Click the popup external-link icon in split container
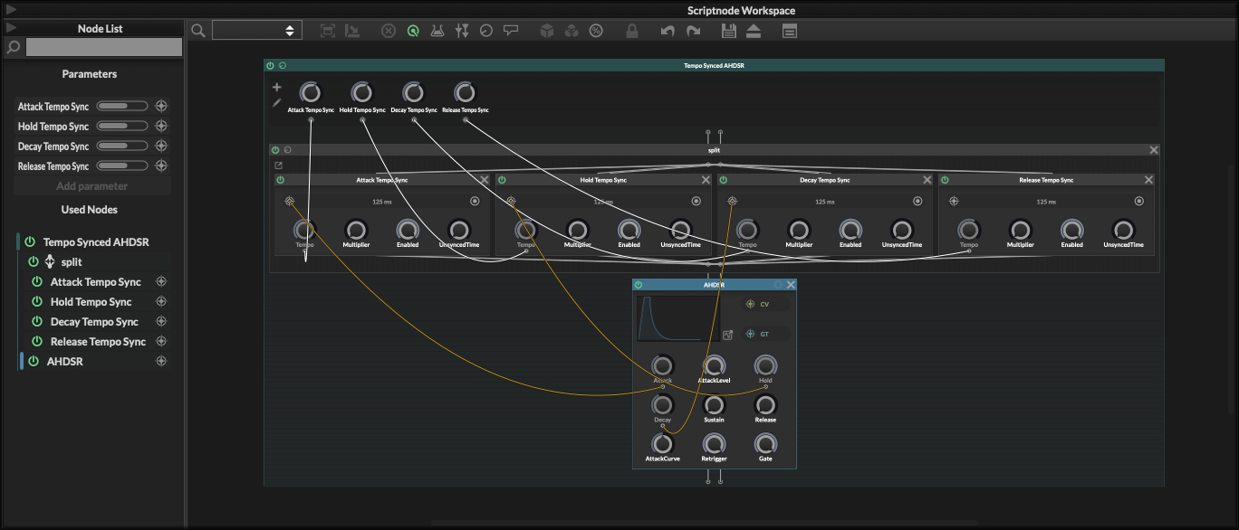Image resolution: width=1239 pixels, height=530 pixels. point(279,166)
